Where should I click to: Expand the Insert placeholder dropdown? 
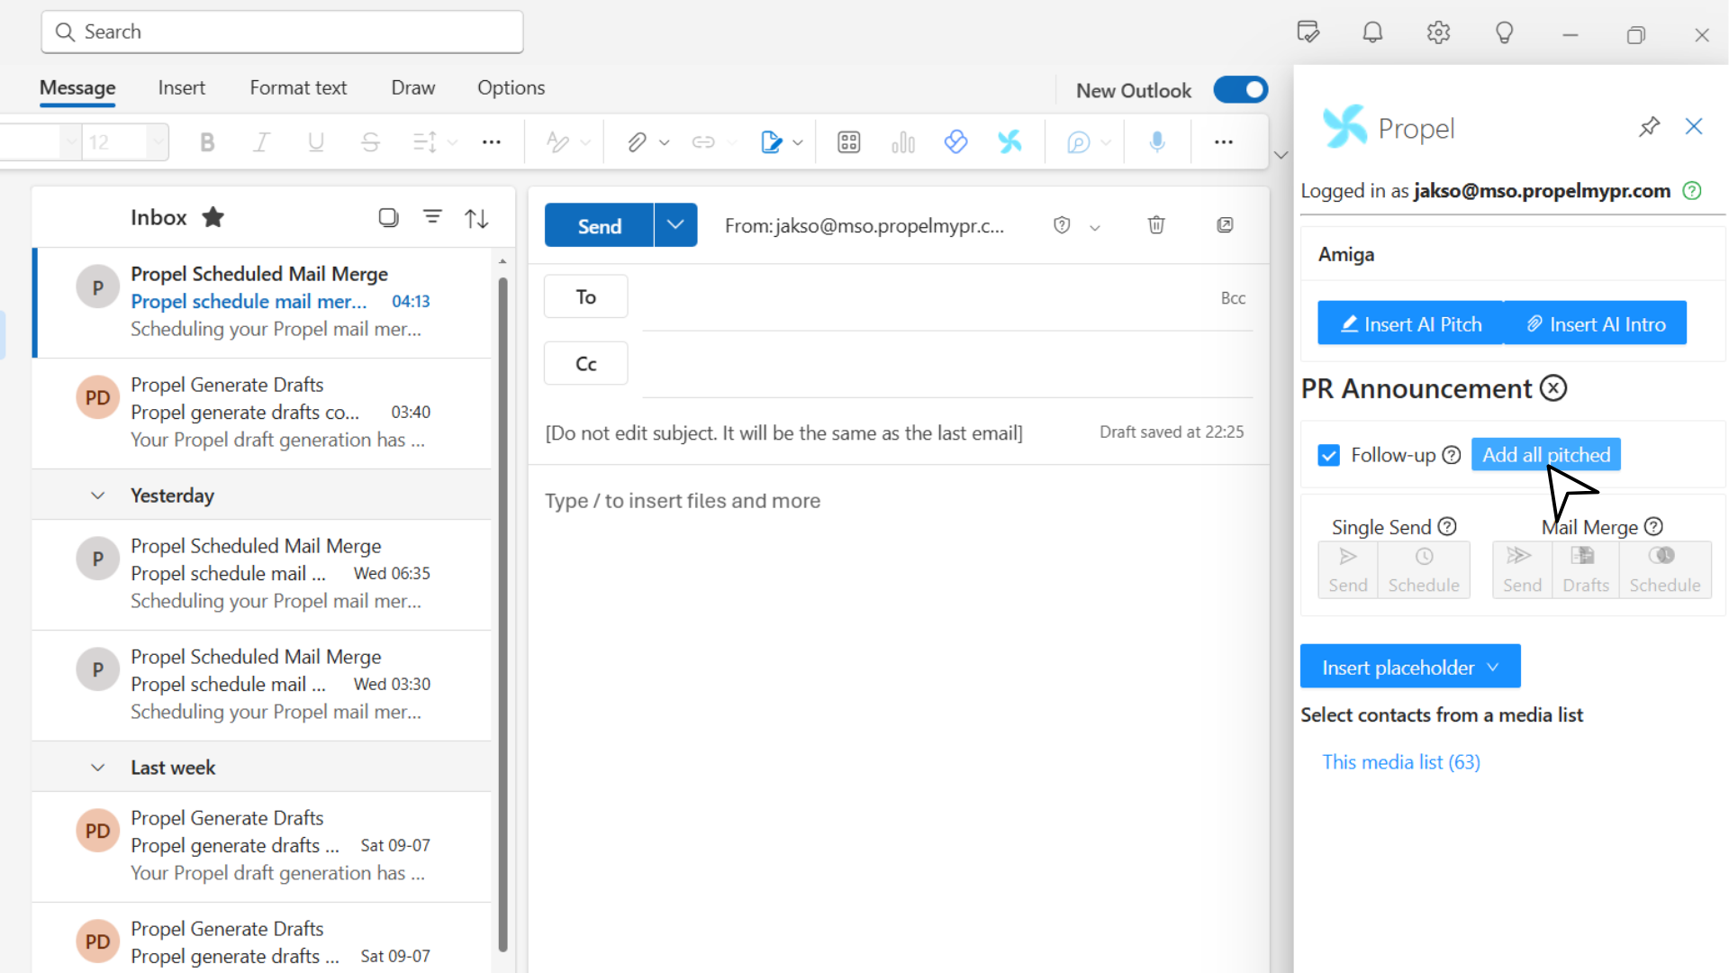click(1493, 668)
